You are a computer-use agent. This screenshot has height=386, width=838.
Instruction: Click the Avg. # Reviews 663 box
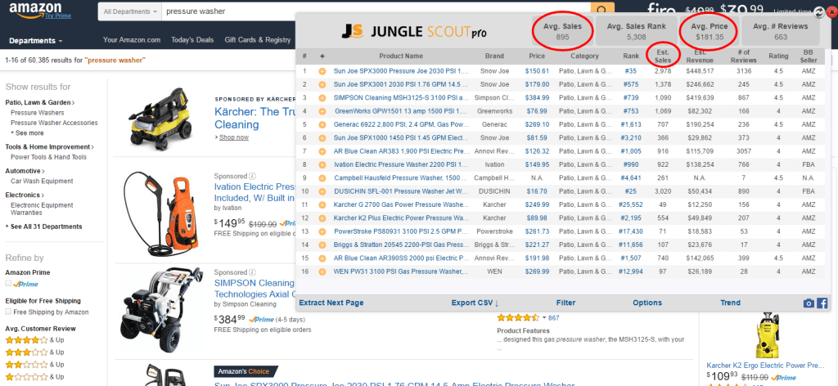click(780, 31)
